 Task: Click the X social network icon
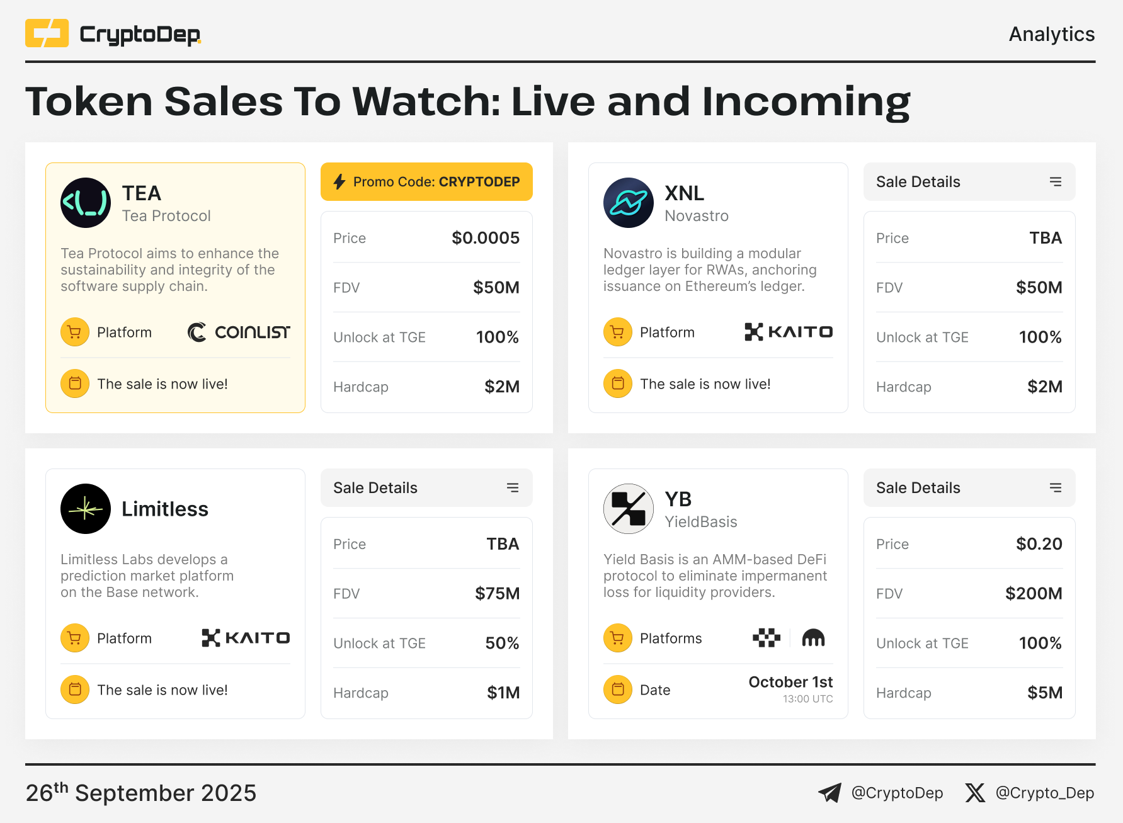(x=975, y=793)
